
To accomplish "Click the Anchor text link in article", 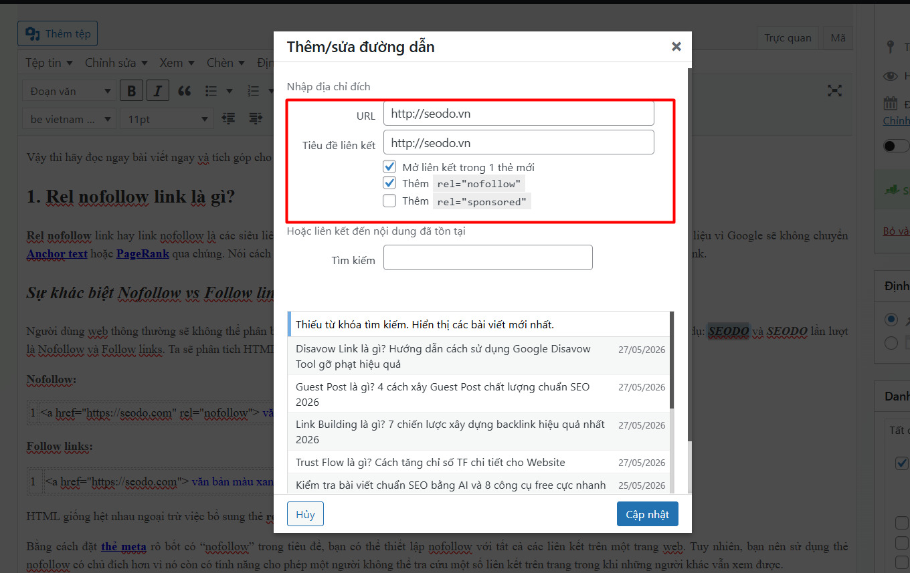I will [x=57, y=253].
